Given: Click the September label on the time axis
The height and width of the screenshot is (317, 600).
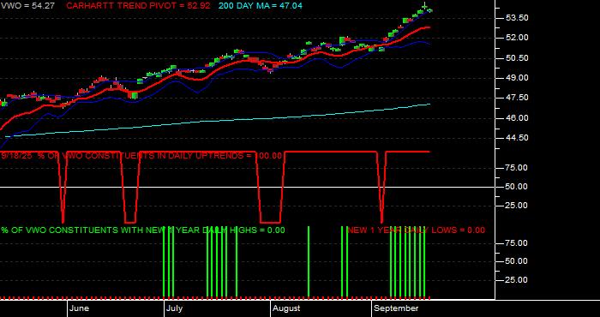Looking at the screenshot, I should 396,308.
